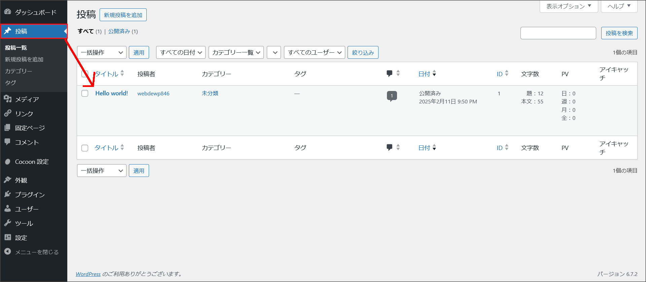This screenshot has width=646, height=282.
Task: Click メニューを閉じる collapse menu text
Action: point(37,252)
